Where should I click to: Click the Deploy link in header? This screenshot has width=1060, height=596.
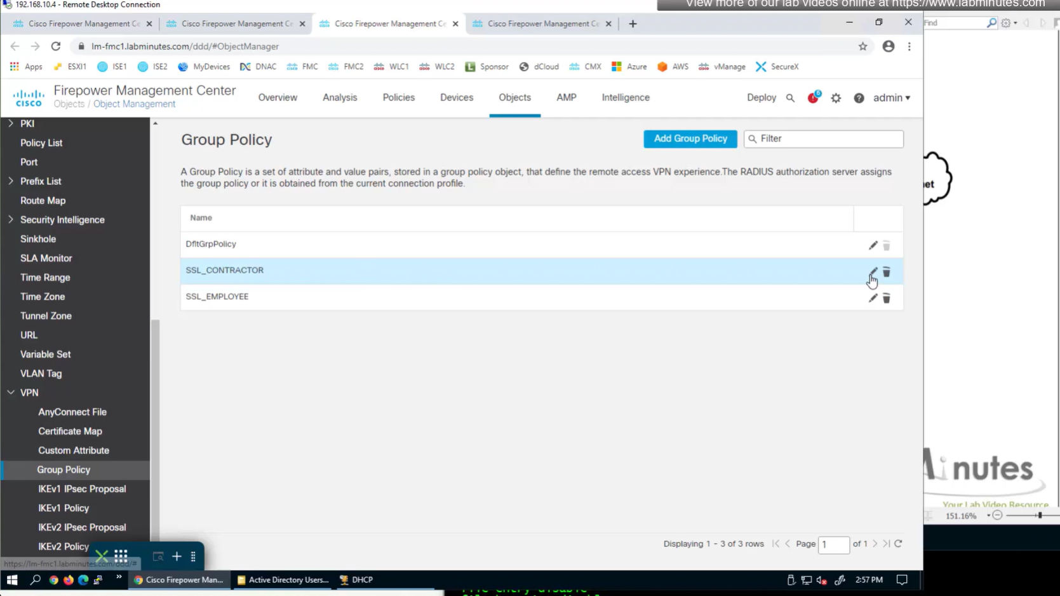pyautogui.click(x=761, y=98)
